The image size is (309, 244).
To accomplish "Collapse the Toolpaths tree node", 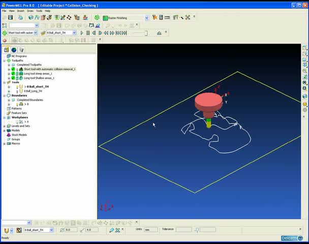I will click(x=4, y=60).
